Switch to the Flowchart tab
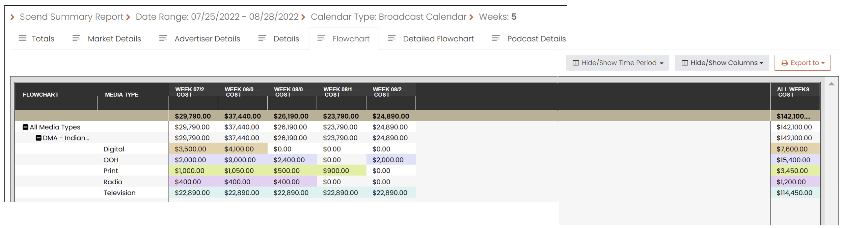 [351, 39]
